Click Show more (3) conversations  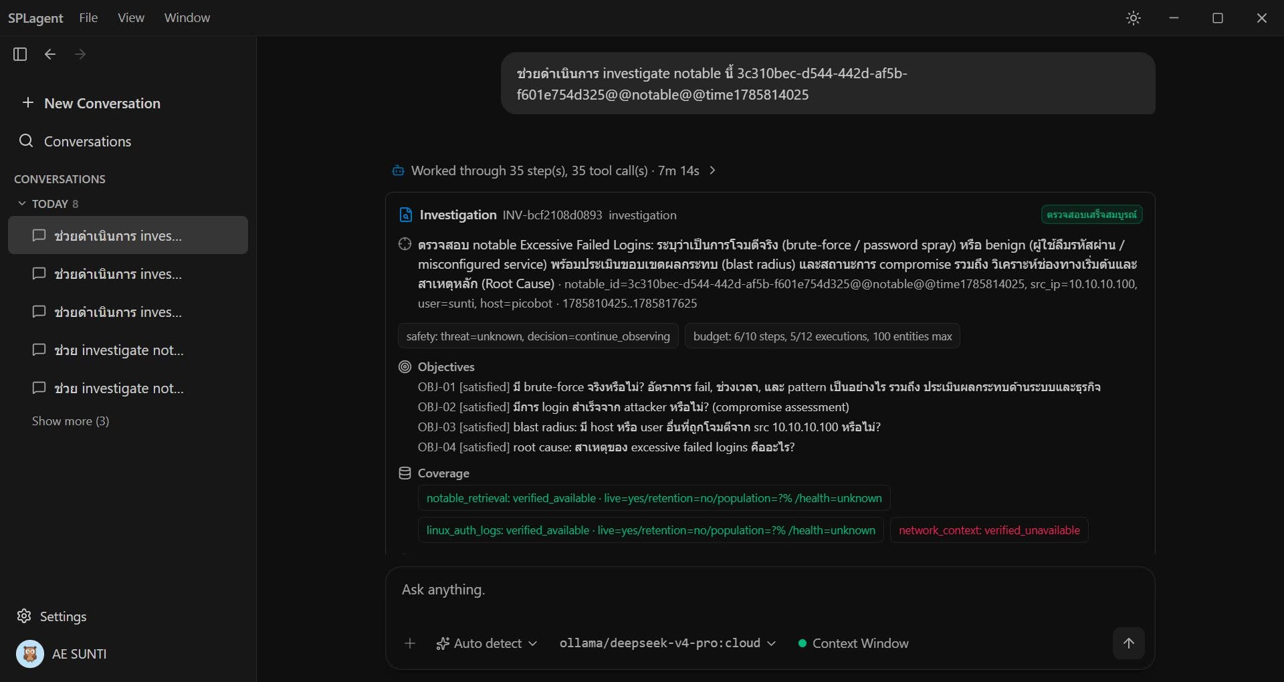point(70,421)
